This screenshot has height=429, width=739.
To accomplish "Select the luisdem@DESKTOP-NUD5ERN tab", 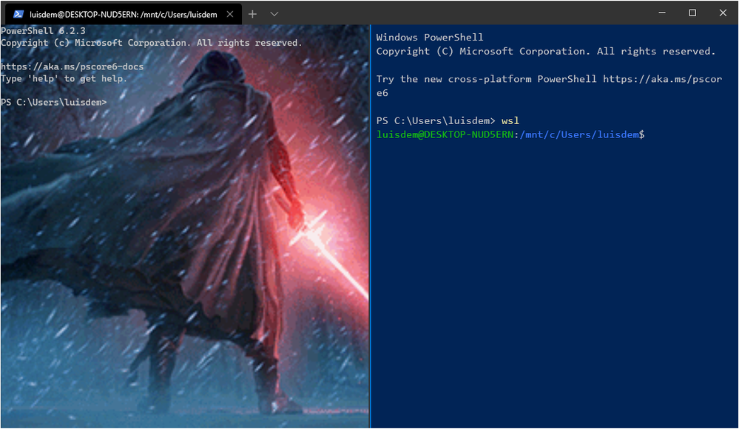I will pos(124,14).
